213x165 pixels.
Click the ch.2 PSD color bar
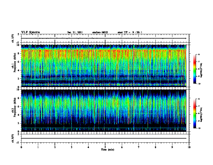click(x=194, y=114)
